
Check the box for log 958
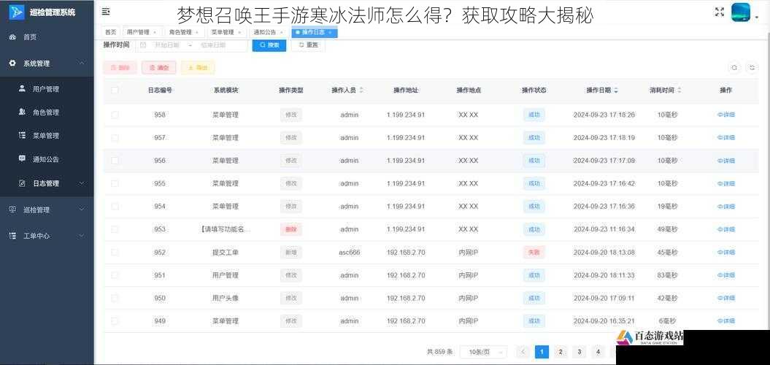point(115,115)
